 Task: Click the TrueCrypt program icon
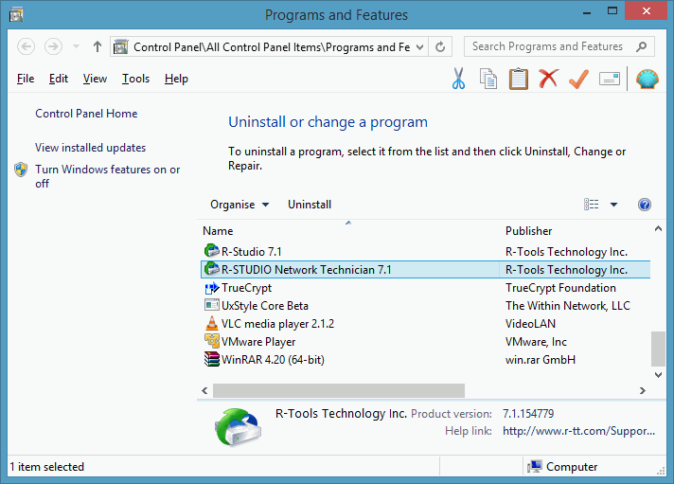[211, 287]
